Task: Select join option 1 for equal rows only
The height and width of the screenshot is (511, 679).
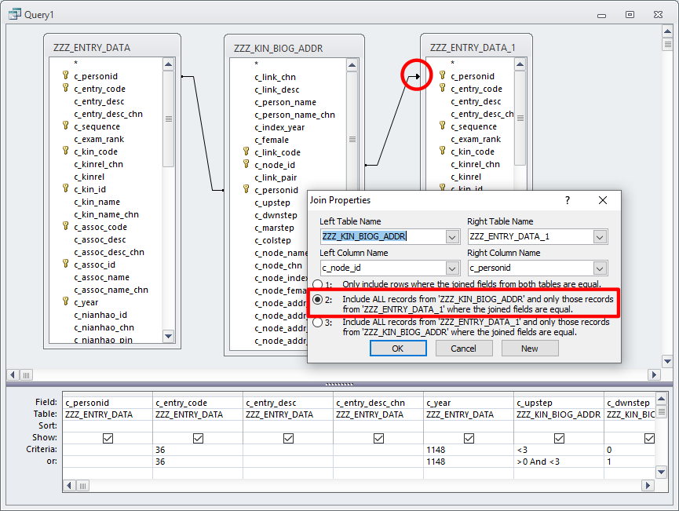Action: pyautogui.click(x=318, y=283)
